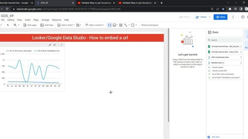Open the Page menu

[36, 20]
